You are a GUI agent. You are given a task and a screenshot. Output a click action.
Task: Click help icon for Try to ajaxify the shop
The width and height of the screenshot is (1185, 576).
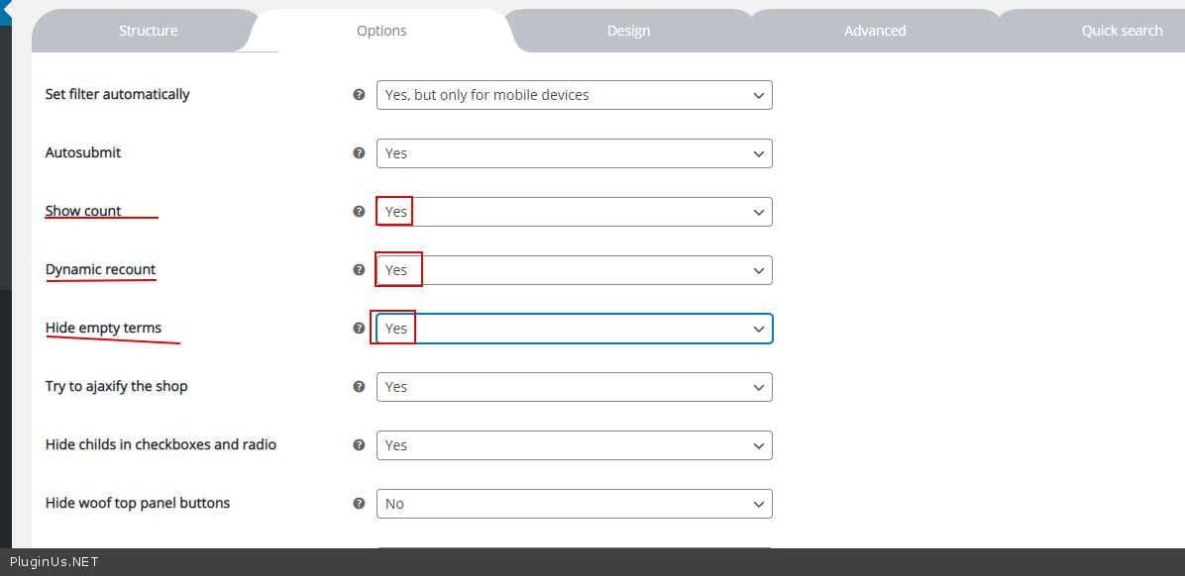coord(359,386)
